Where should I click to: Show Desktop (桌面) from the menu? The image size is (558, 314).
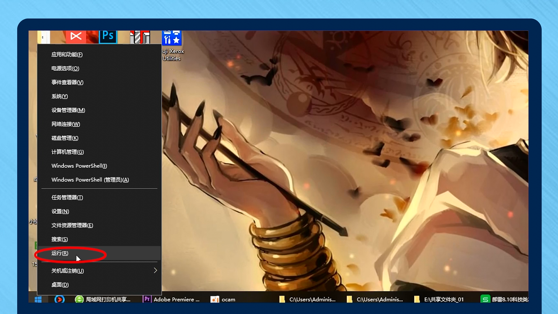pos(99,285)
